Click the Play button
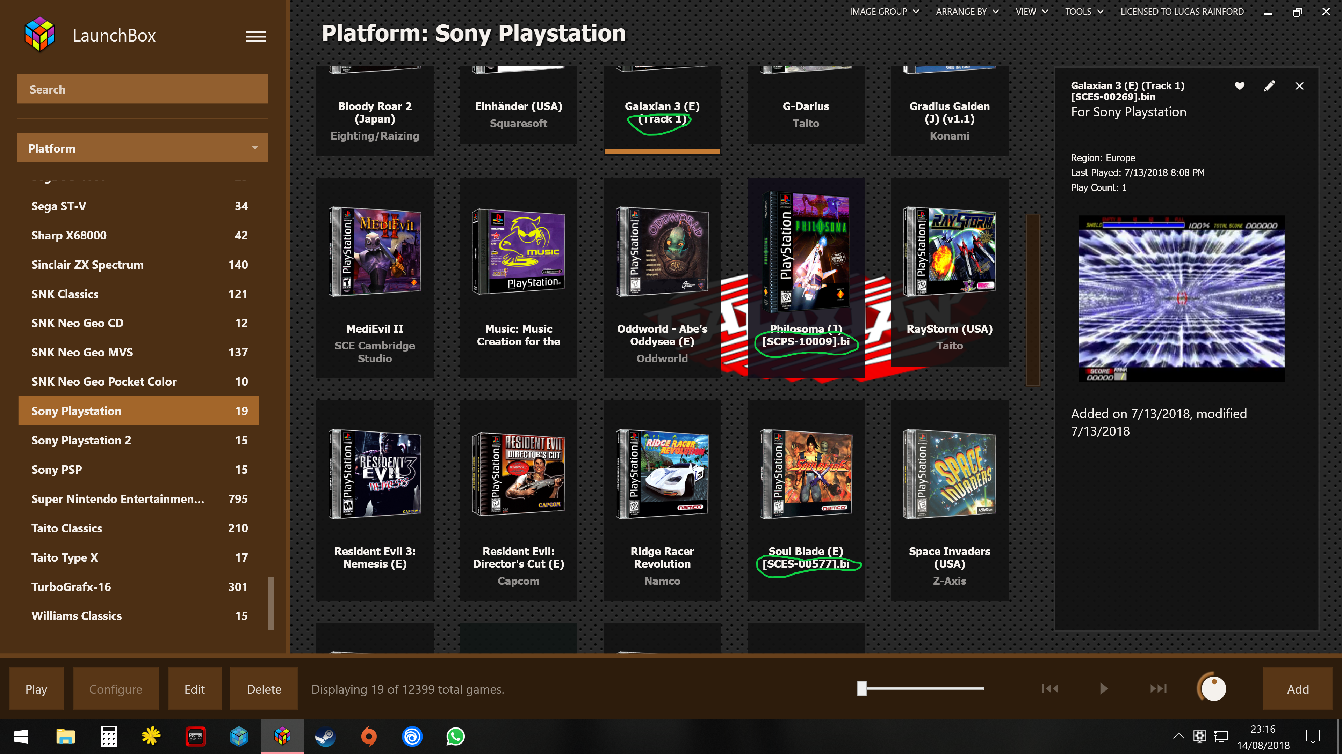1342x754 pixels. coord(36,688)
